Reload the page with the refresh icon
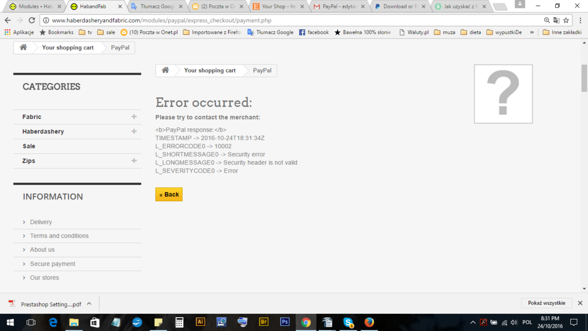The height and width of the screenshot is (331, 588). coord(32,20)
